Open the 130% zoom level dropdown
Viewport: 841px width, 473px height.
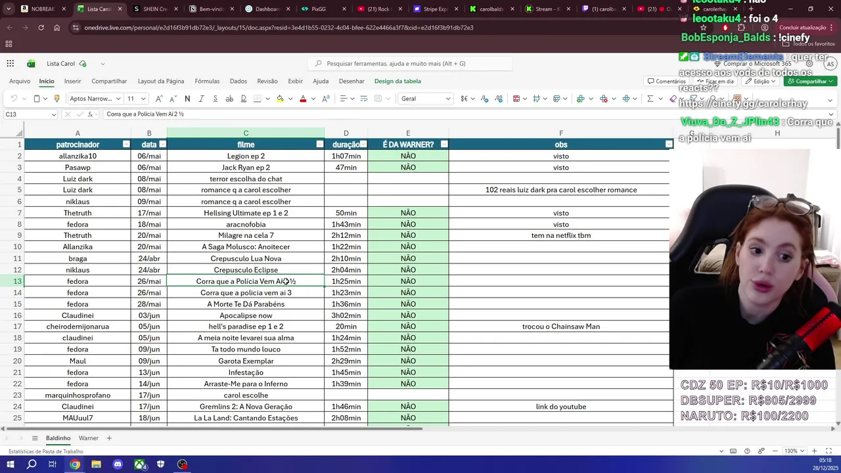pos(794,451)
